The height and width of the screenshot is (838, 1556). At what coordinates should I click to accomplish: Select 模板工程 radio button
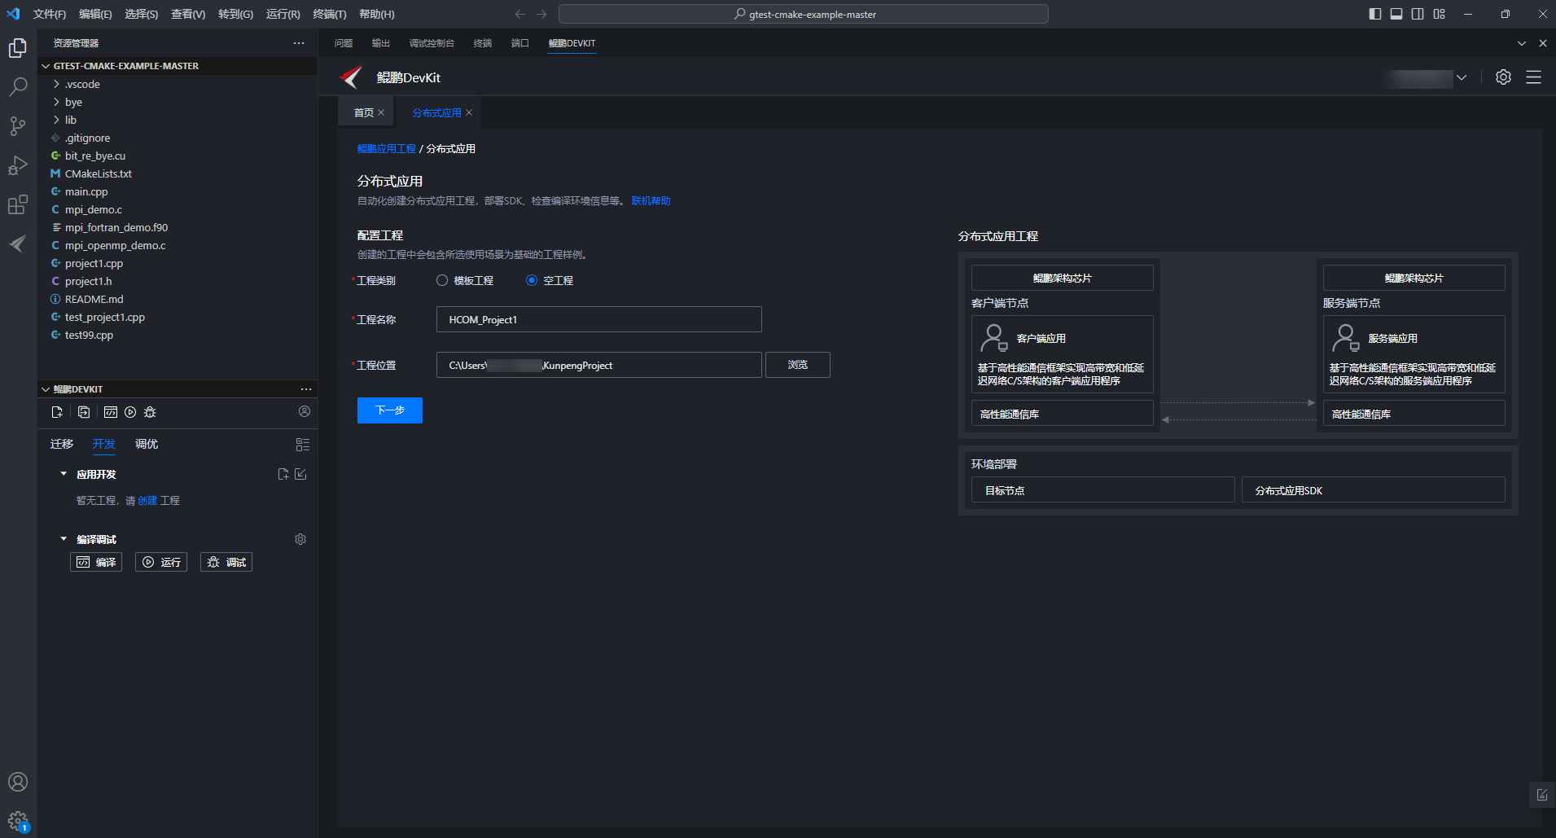click(x=442, y=280)
